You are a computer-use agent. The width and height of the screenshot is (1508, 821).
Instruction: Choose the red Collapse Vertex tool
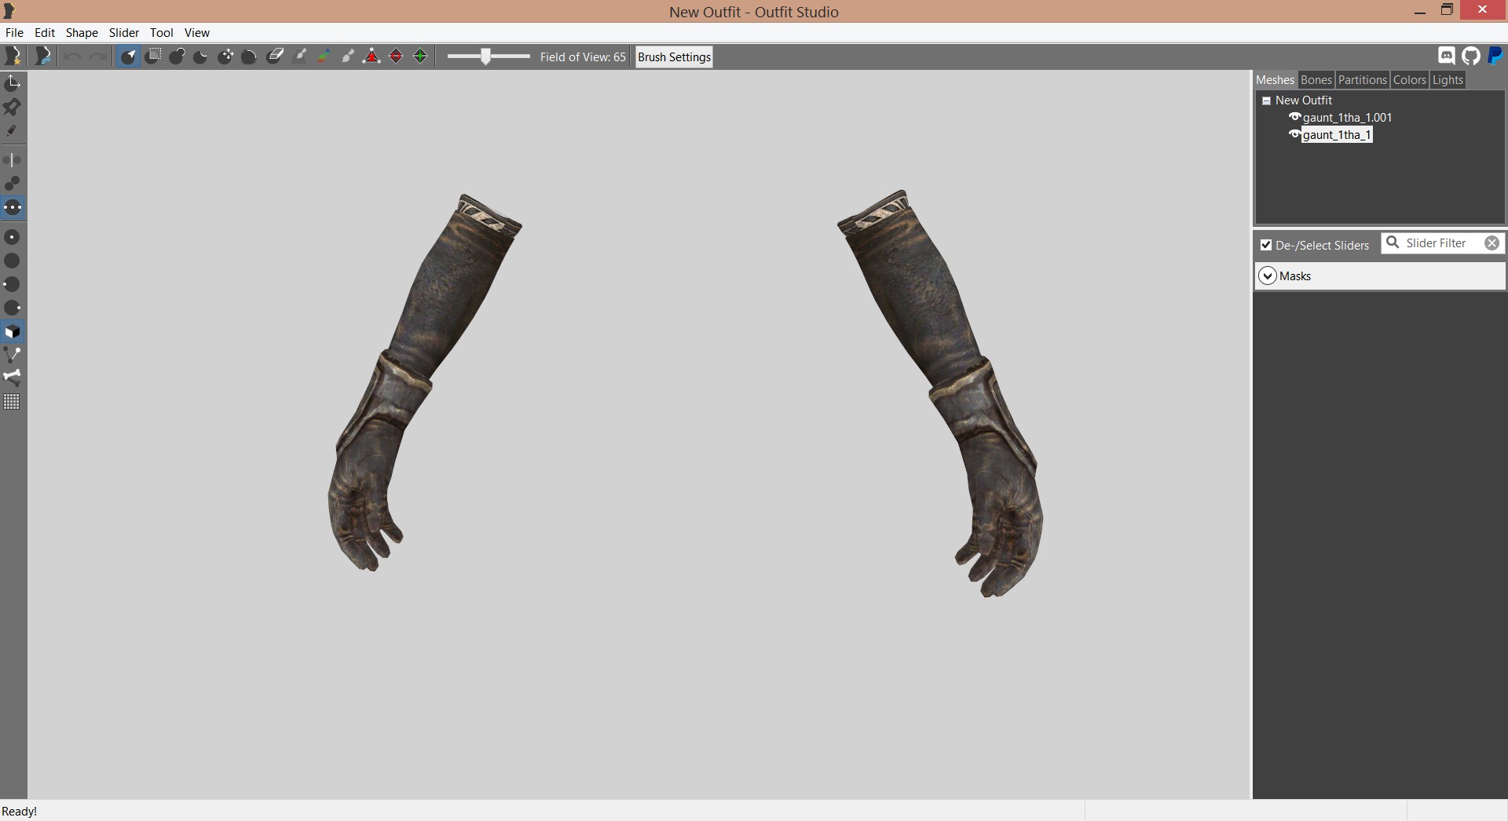click(372, 57)
